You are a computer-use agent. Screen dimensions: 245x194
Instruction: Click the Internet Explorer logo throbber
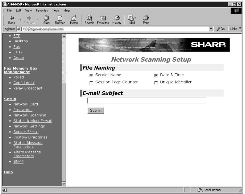[x=236, y=11]
